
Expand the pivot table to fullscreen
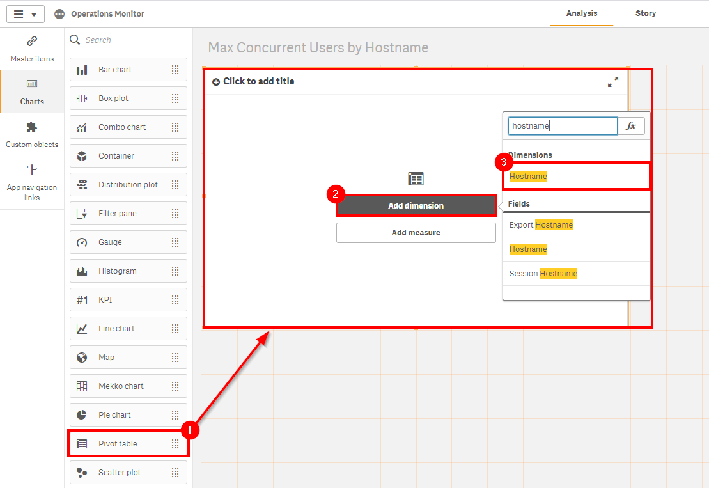coord(613,82)
